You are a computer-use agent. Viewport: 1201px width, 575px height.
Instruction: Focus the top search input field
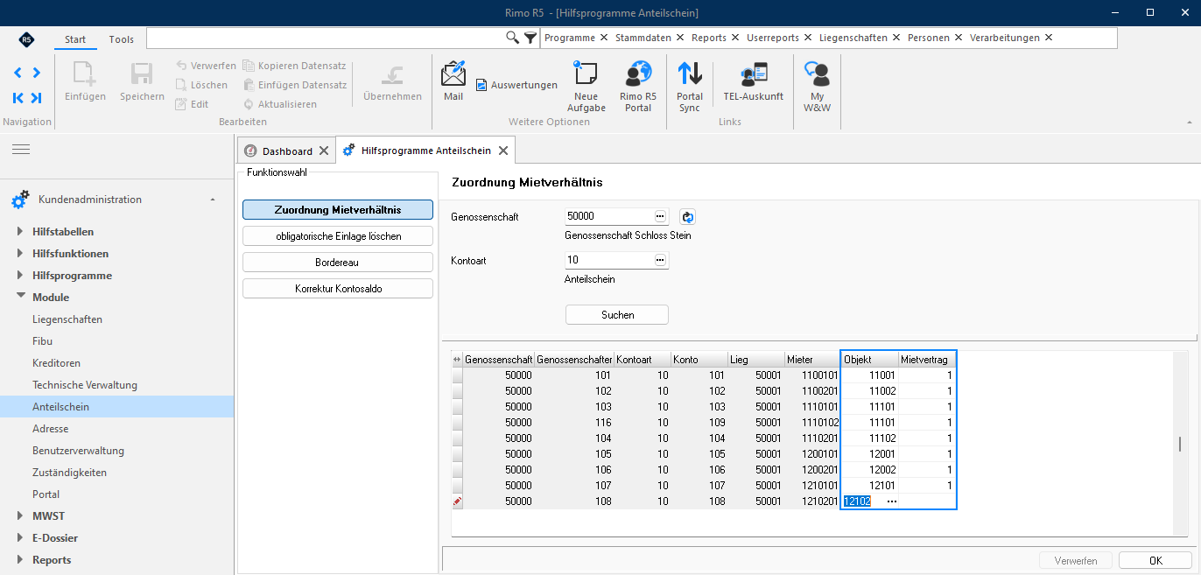tap(326, 38)
